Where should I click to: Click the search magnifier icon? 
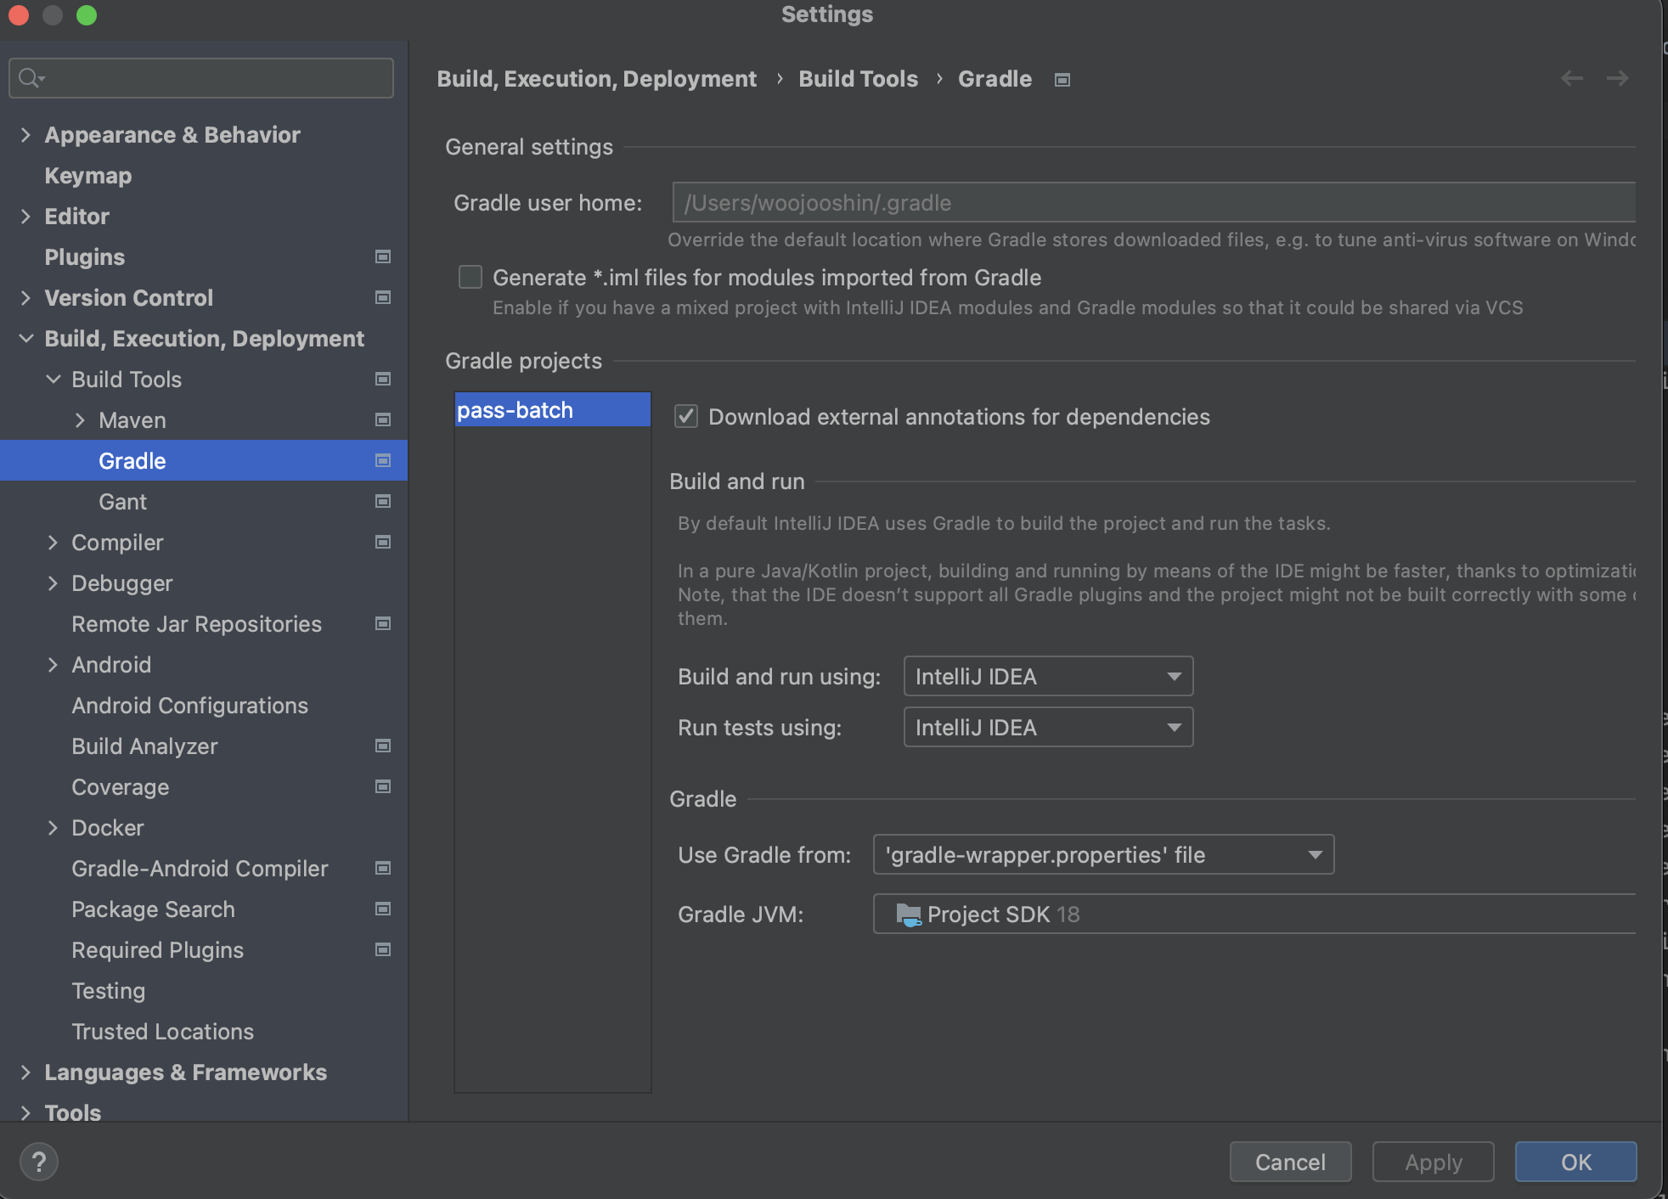(31, 78)
